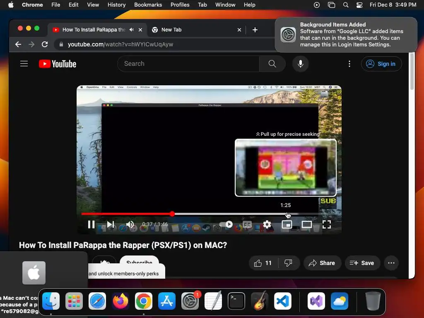Open App Store from the Dock
The width and height of the screenshot is (424, 318).
[x=167, y=301]
